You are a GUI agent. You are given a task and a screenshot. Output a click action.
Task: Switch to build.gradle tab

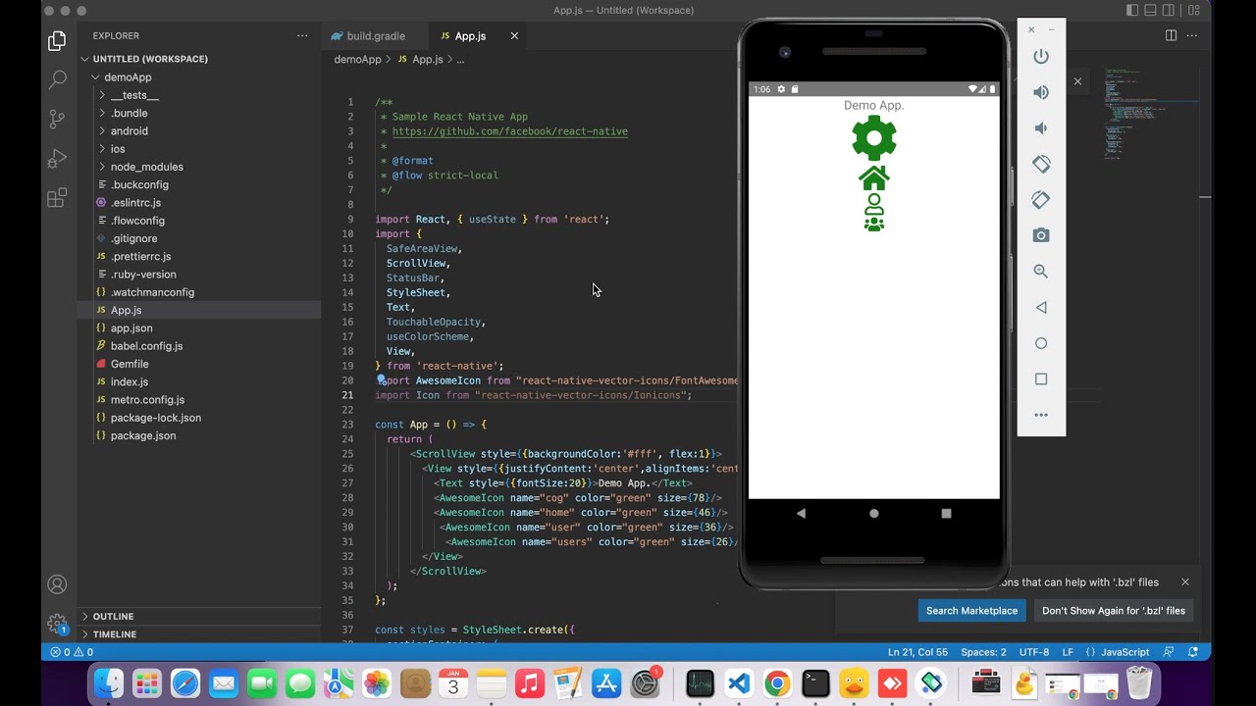(x=375, y=35)
